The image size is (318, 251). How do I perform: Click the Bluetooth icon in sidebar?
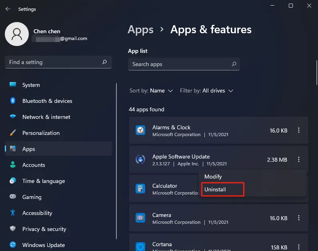[x=13, y=100]
